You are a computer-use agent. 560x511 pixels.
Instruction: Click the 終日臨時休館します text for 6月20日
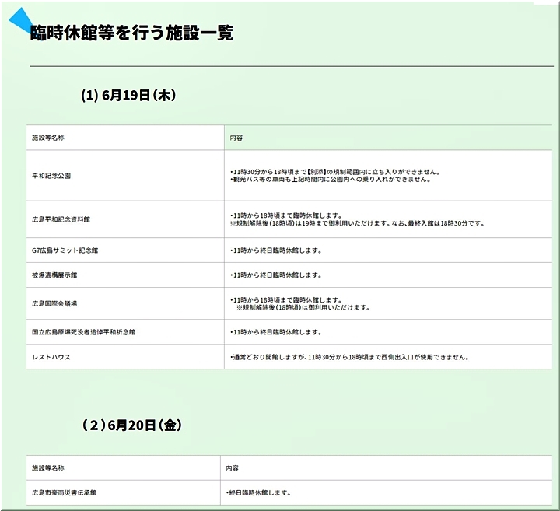click(x=258, y=492)
